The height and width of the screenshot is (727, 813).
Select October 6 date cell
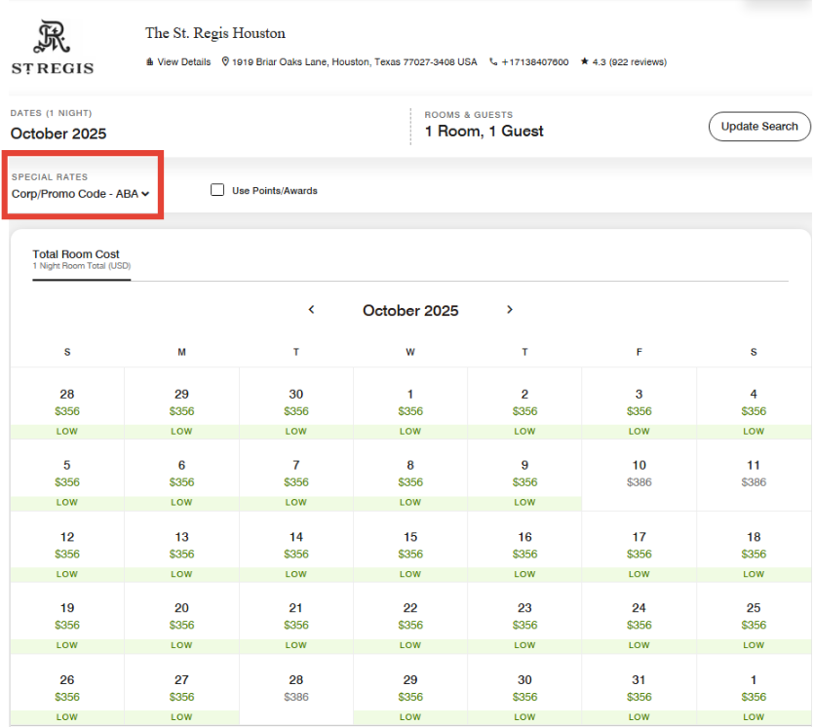181,475
